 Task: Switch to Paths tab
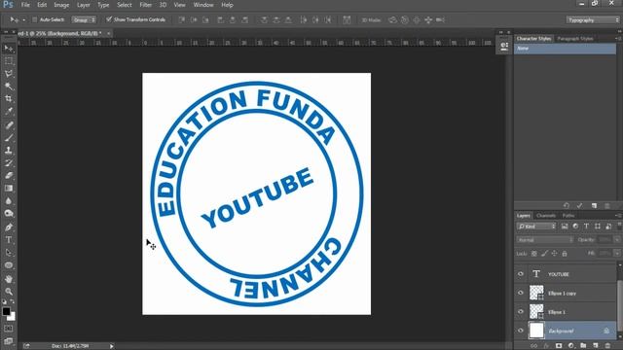(568, 216)
